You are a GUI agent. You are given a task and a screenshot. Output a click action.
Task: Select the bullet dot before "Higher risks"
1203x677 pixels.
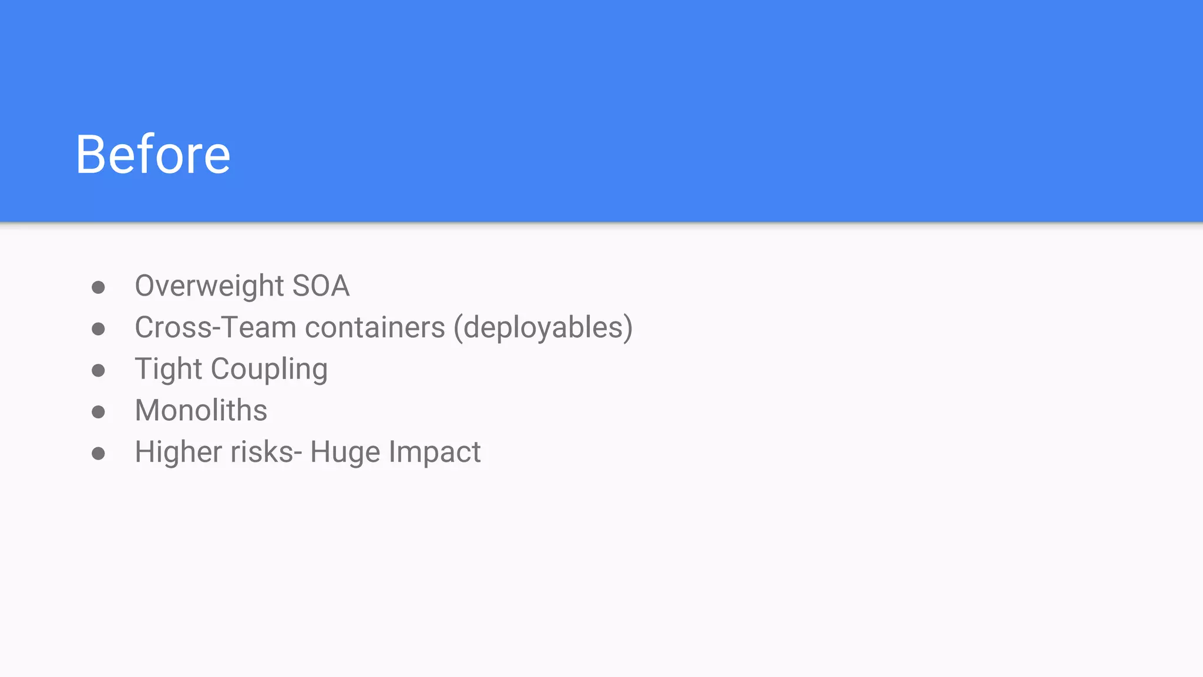(x=98, y=454)
